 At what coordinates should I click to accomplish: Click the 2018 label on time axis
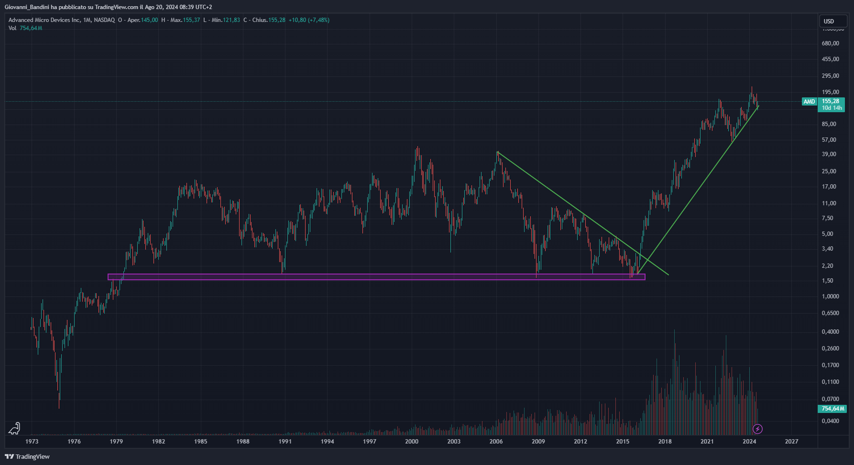(665, 441)
